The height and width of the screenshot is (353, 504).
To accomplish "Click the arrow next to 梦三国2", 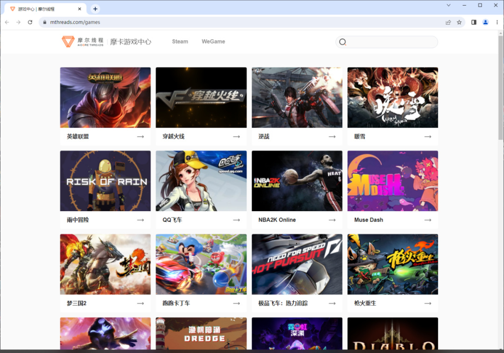I will pos(140,303).
